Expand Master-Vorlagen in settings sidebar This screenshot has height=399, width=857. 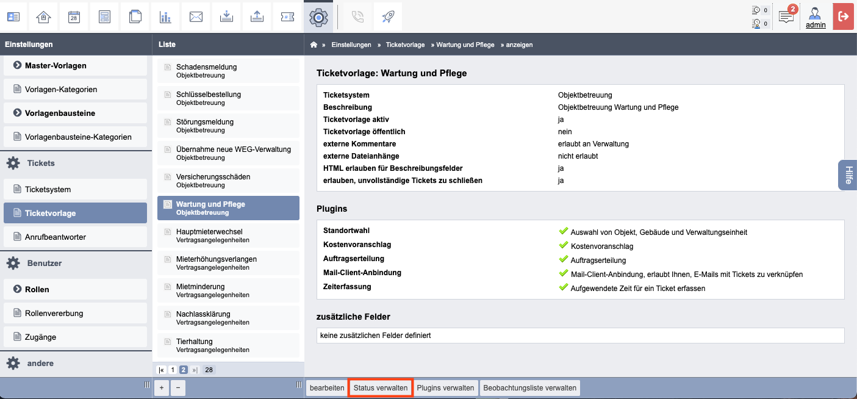click(76, 65)
